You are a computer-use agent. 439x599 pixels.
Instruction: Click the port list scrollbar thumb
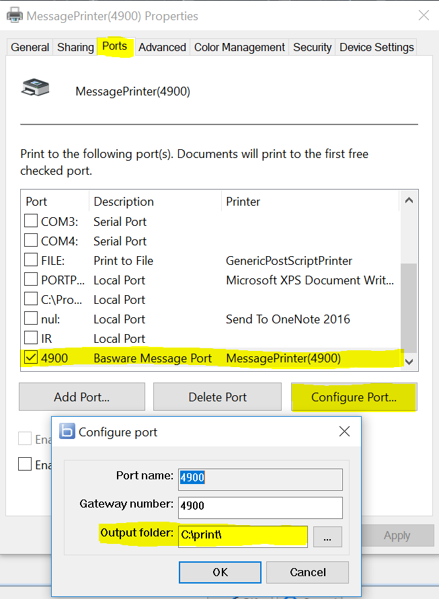pyautogui.click(x=409, y=308)
